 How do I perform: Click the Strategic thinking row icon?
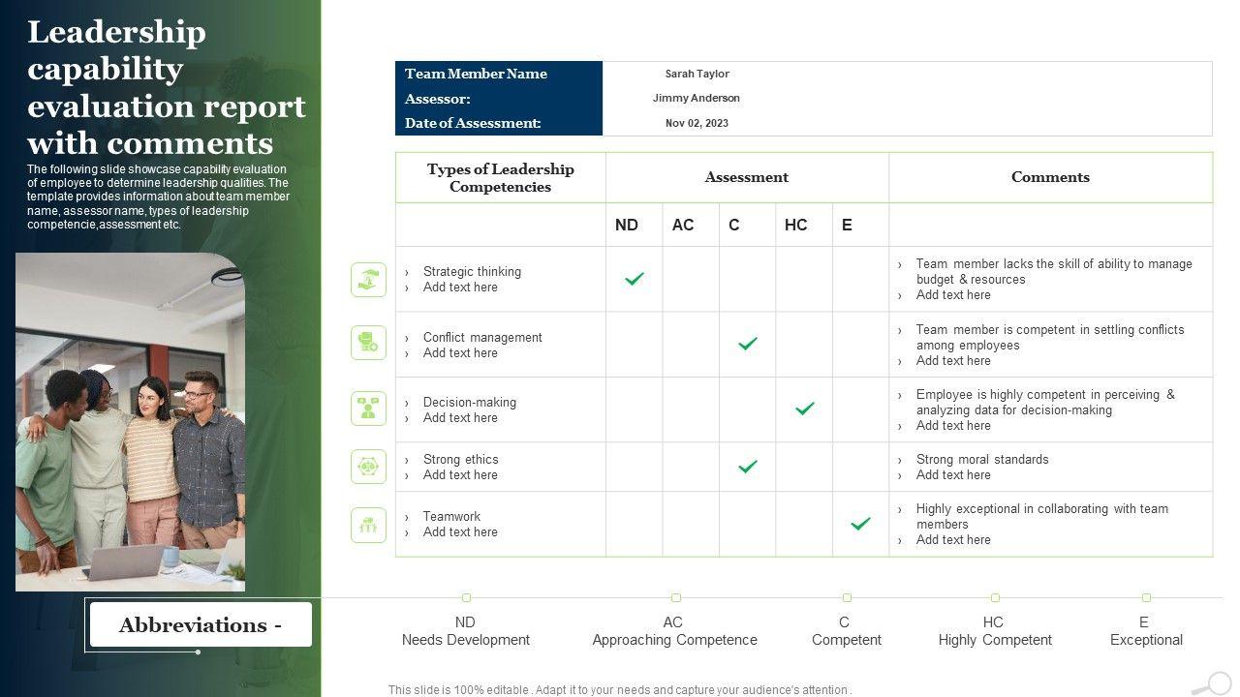[x=368, y=280]
